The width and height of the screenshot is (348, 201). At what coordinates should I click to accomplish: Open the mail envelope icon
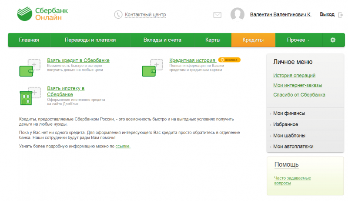[217, 15]
